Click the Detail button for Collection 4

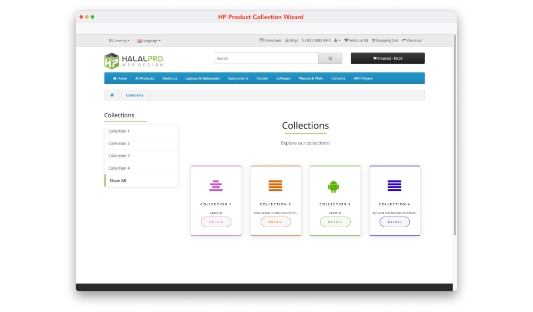coord(394,222)
